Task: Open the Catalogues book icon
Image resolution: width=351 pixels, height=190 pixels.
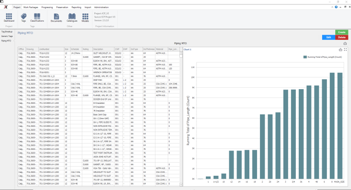Action: coord(72,18)
